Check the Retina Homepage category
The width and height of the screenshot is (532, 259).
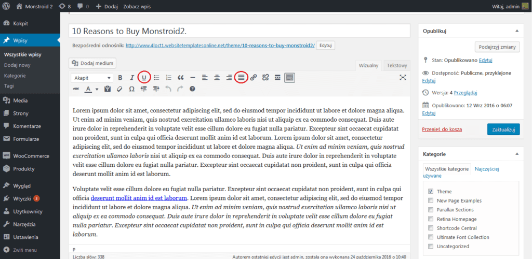point(431,219)
